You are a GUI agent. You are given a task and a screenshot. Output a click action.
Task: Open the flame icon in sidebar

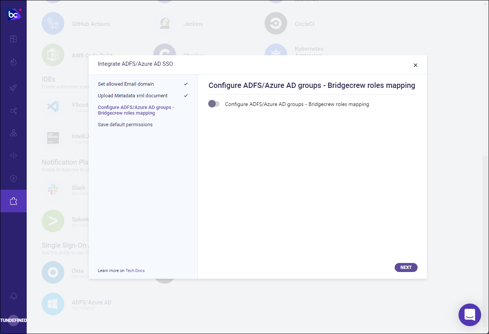click(14, 62)
